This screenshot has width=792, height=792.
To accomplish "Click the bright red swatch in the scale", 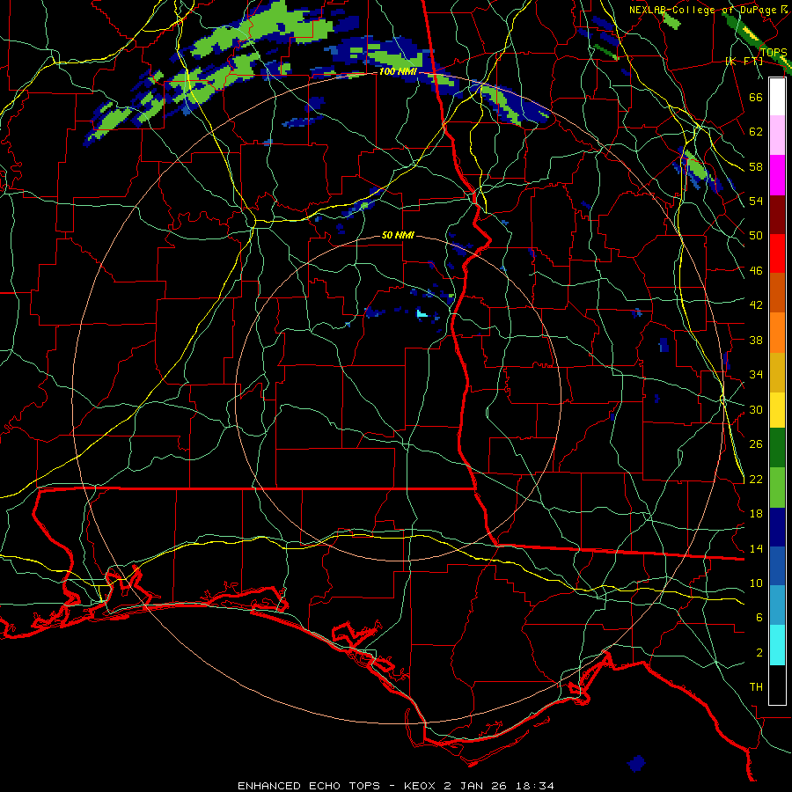I will [x=777, y=253].
